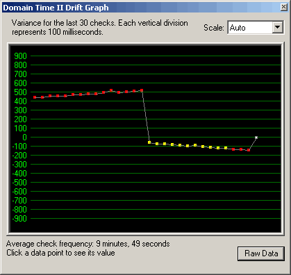Click the red peak point just before the drop
The height and width of the screenshot is (275, 291).
click(142, 90)
